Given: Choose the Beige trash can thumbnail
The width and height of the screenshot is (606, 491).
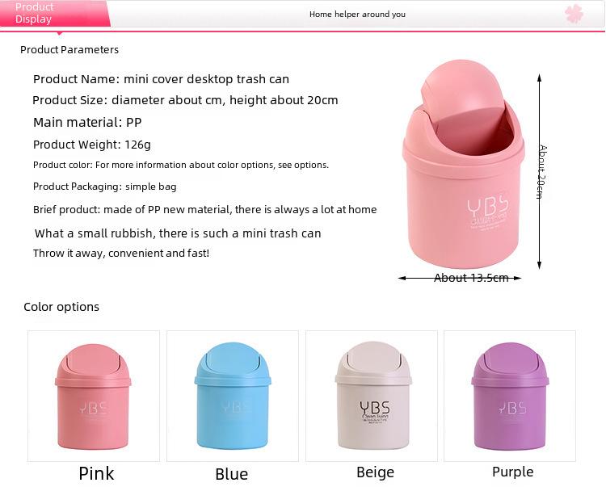Looking at the screenshot, I should [x=372, y=396].
